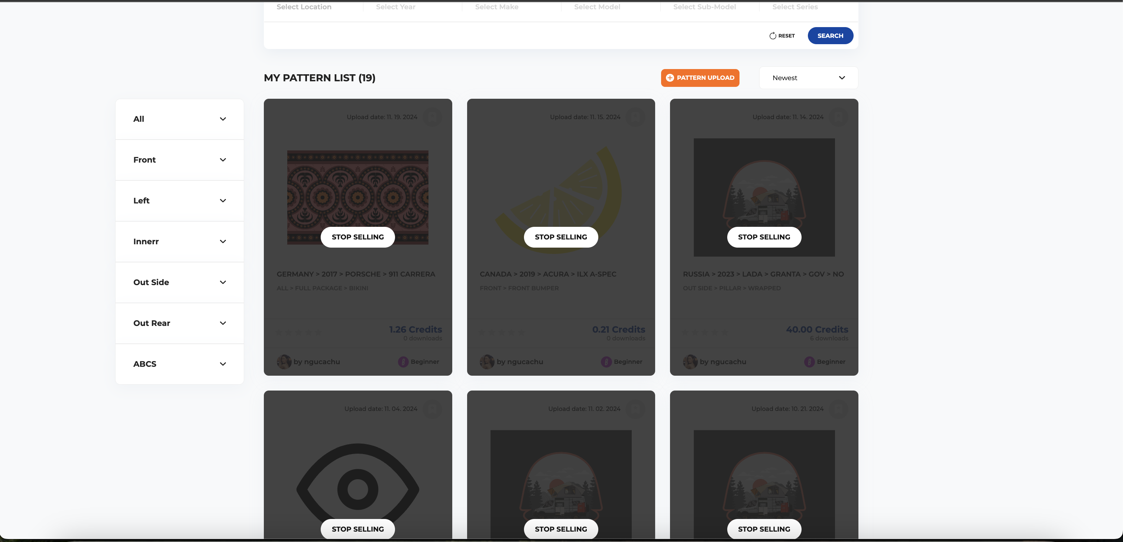This screenshot has width=1123, height=542.
Task: Click the text ALL > FULL PACKAGE > BIKINI
Action: (x=322, y=288)
